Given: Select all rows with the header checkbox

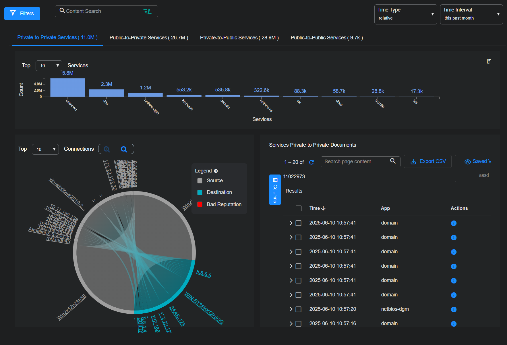Looking at the screenshot, I should (x=299, y=208).
